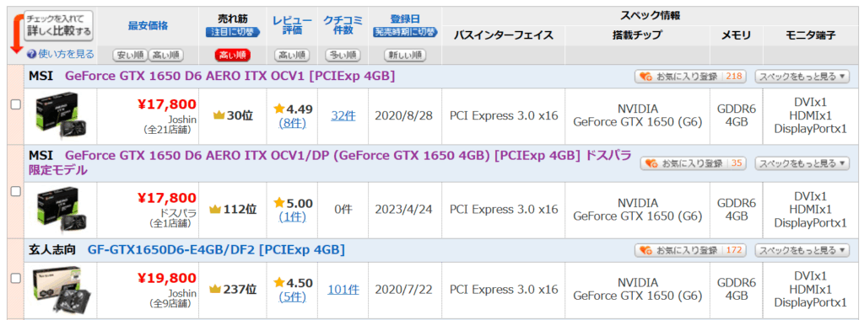Click the star rating icon for 5.00
The image size is (864, 320).
coord(278,203)
